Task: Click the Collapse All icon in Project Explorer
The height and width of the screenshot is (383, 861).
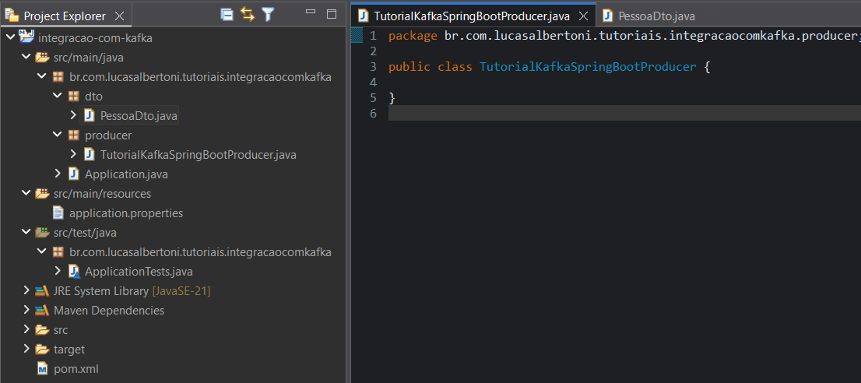Action: tap(227, 15)
